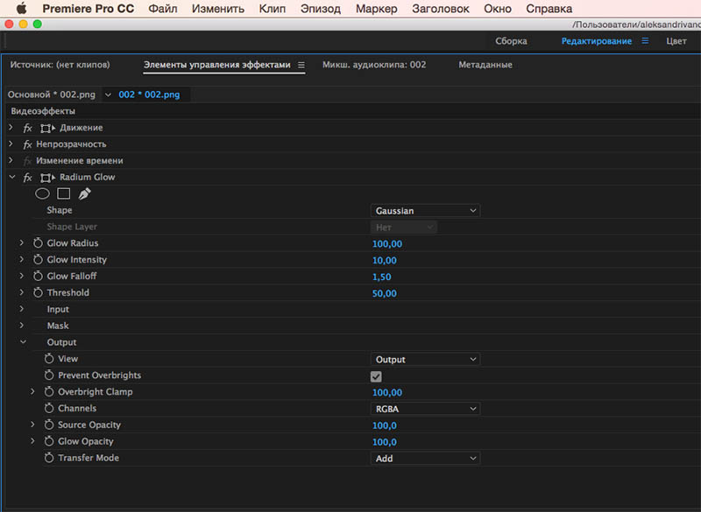Switch to the Цвет workspace
This screenshot has height=512, width=701.
(676, 41)
